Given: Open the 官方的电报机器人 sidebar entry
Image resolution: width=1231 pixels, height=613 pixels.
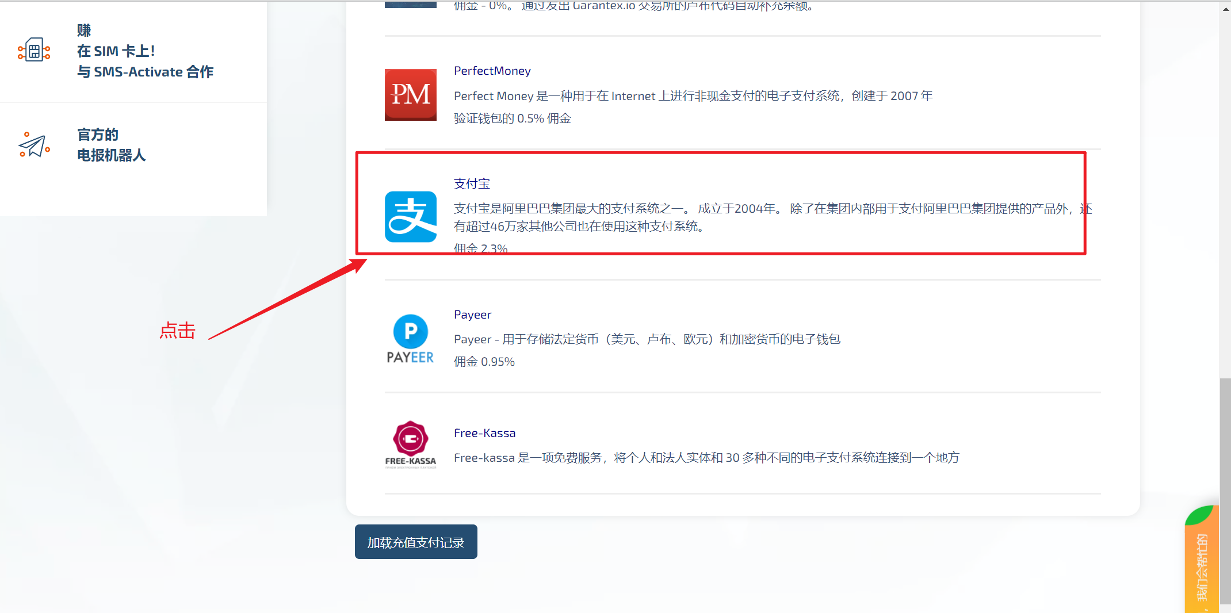Looking at the screenshot, I should tap(111, 145).
